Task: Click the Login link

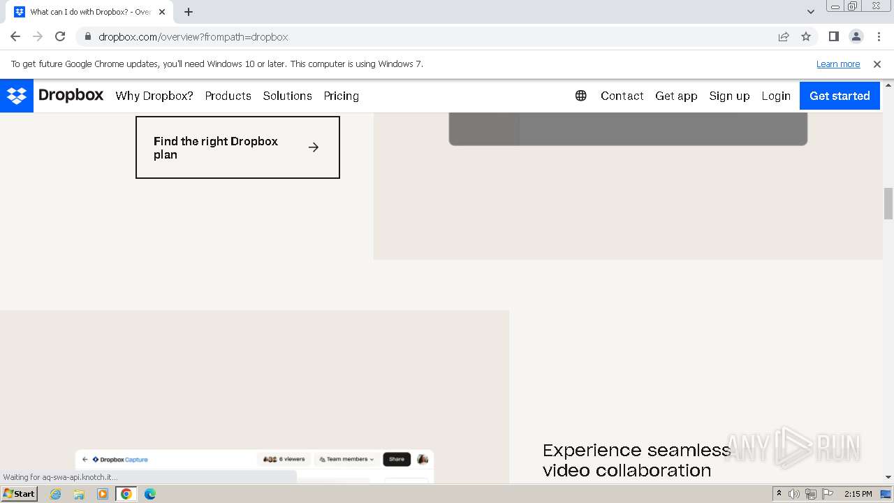Action: tap(776, 96)
